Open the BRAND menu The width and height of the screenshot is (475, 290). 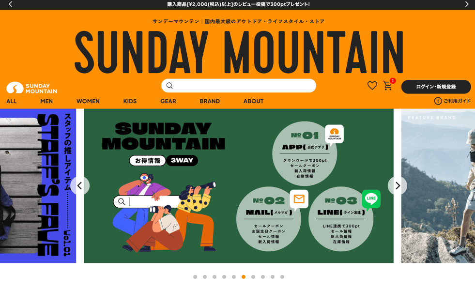(210, 101)
